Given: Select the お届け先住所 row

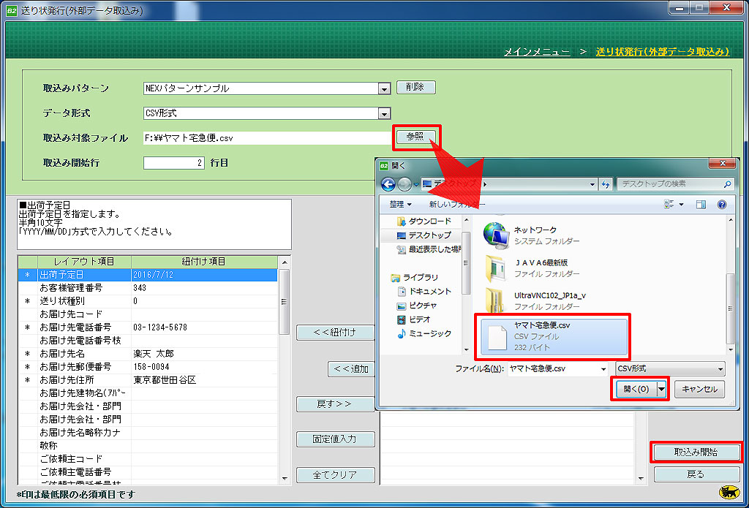Looking at the screenshot, I should 148,380.
